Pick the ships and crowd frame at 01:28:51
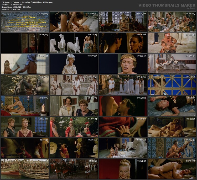The image size is (197, 180). point(25,169)
